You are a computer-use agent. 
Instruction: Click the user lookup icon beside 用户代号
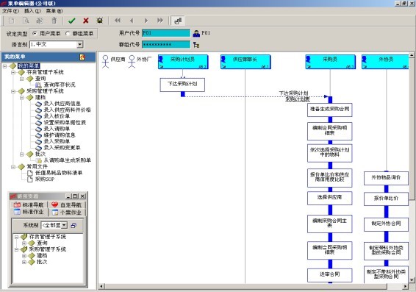(x=196, y=33)
